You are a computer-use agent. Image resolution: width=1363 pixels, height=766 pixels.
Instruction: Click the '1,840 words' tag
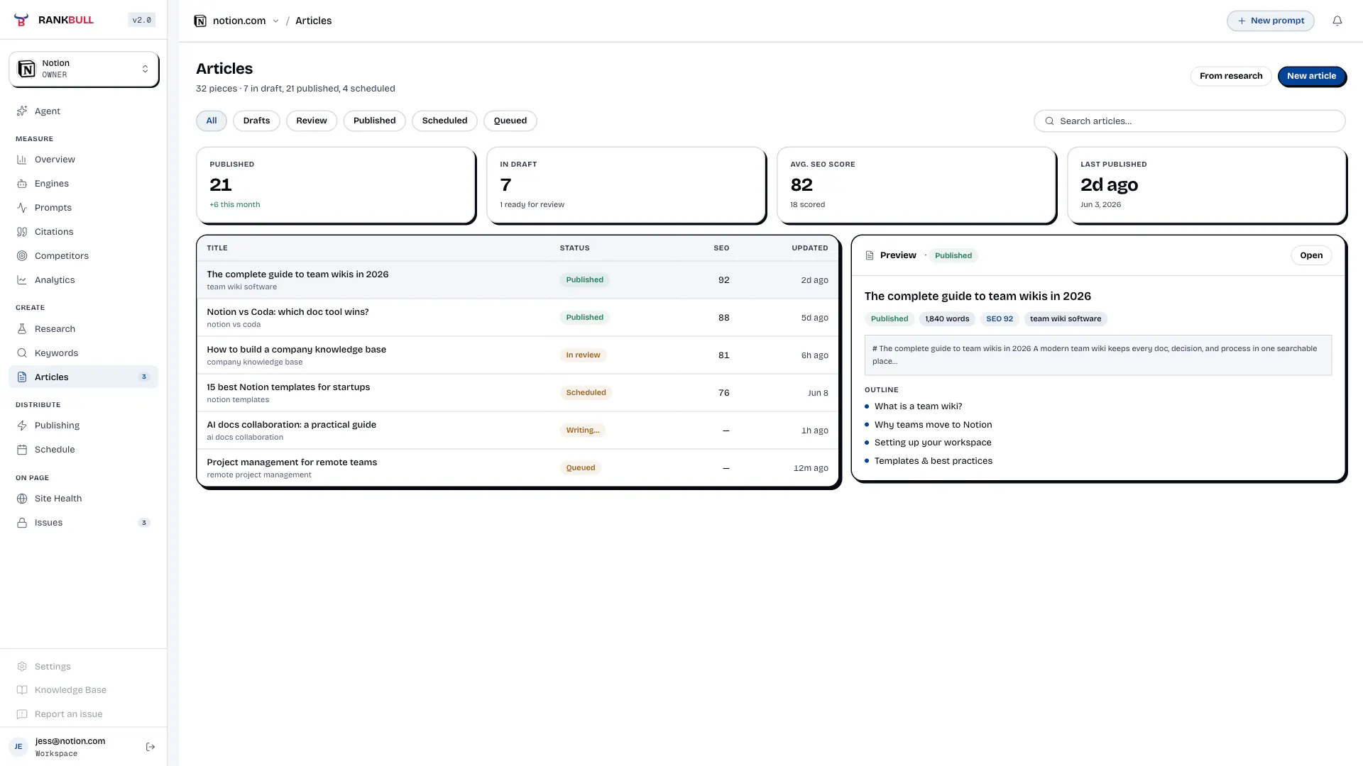click(x=947, y=319)
